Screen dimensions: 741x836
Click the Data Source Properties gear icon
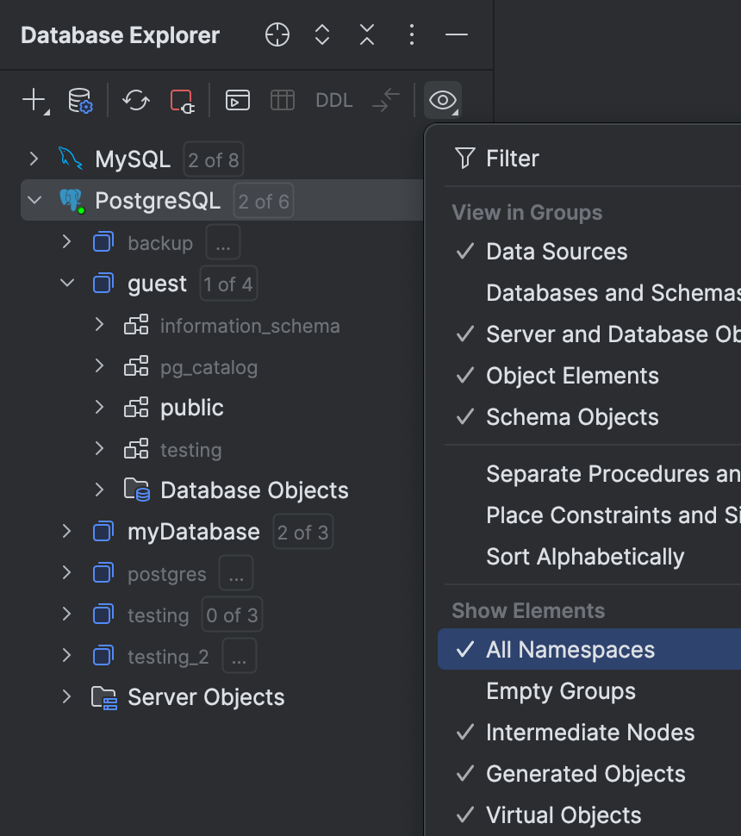(76, 99)
